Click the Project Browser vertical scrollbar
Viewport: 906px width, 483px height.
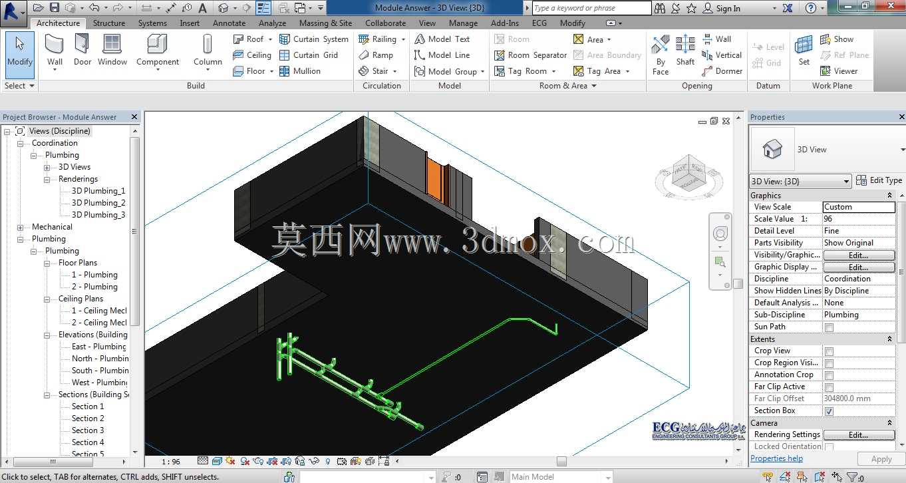click(x=135, y=233)
